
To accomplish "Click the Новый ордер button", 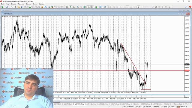I will tap(34, 7).
